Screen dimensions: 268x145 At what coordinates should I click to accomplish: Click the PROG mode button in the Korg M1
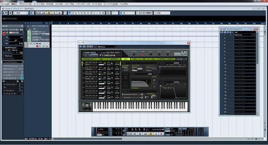coord(159,55)
